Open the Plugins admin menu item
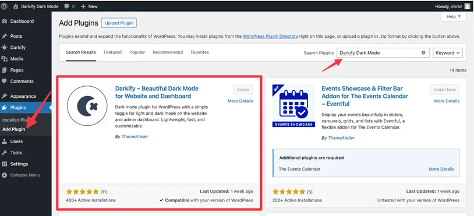Viewport: 474px width, 216px height. point(26,108)
